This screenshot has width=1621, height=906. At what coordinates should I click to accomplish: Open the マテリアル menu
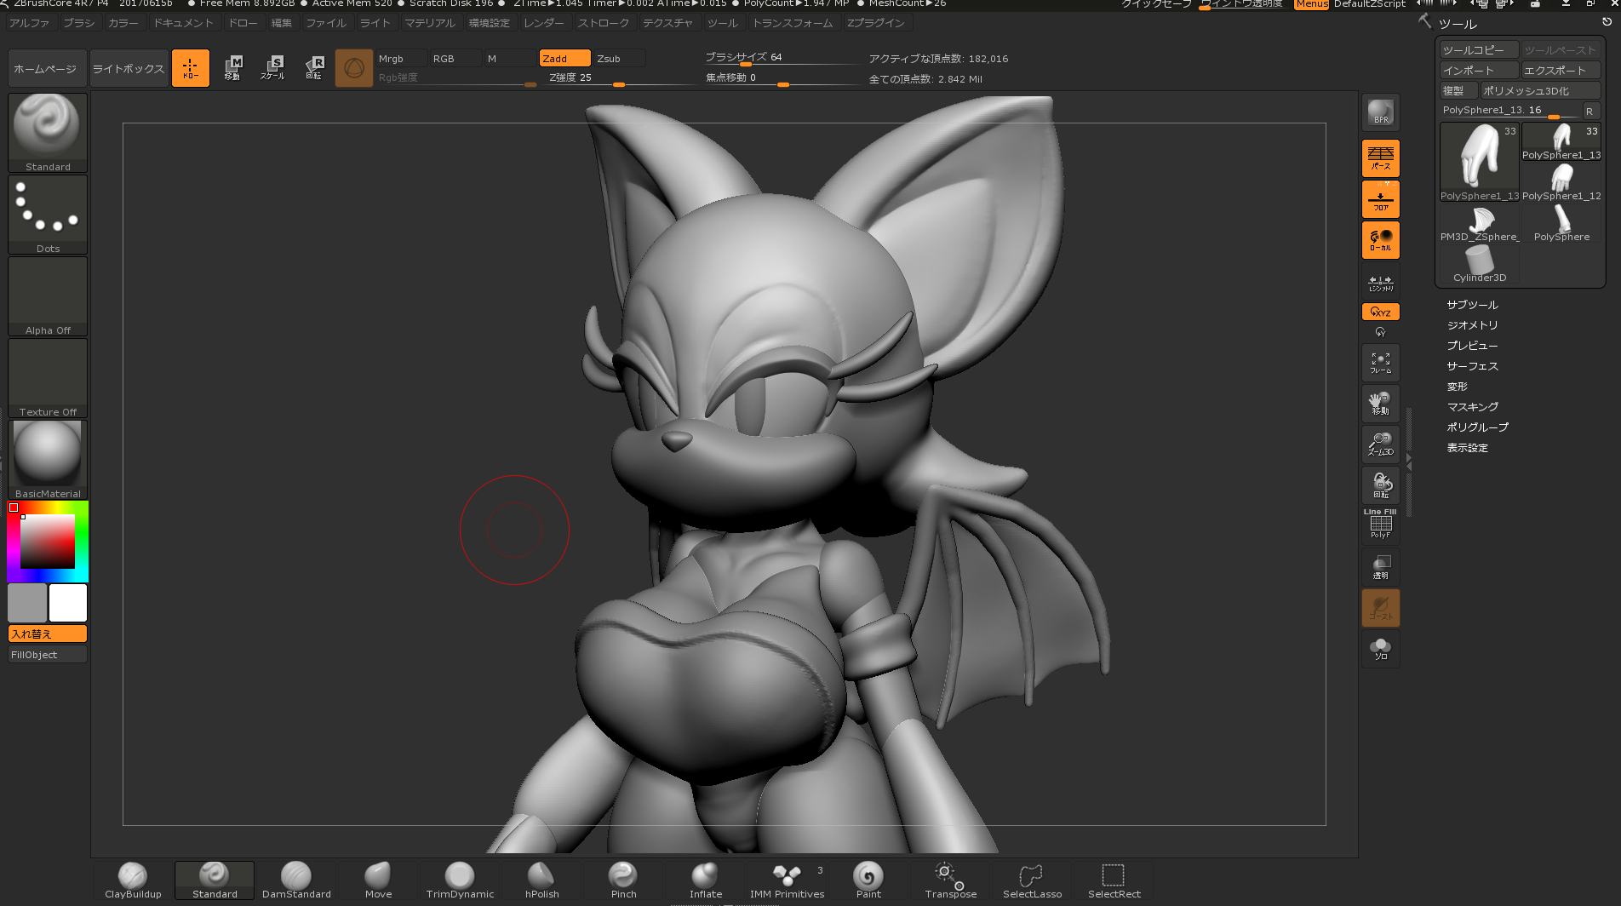click(x=430, y=23)
